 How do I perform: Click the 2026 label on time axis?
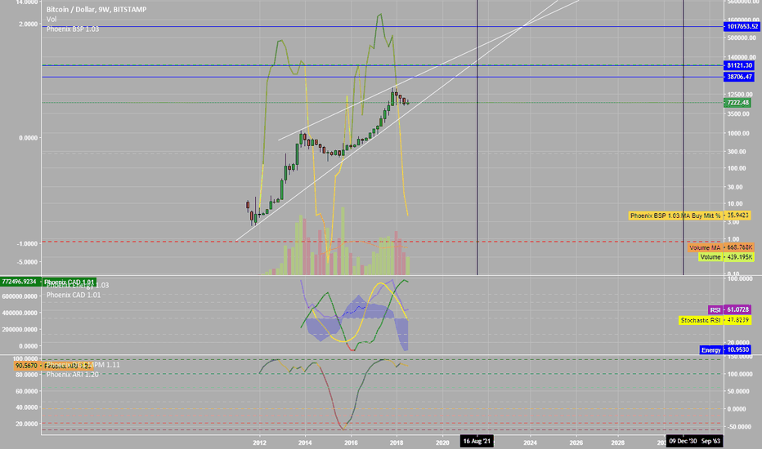(576, 442)
